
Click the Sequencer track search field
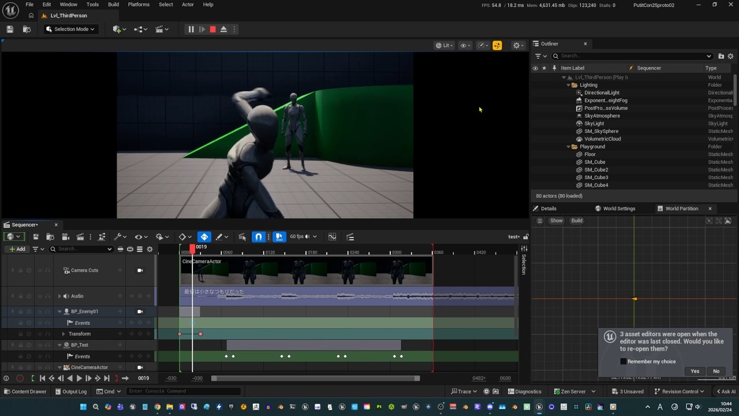tap(81, 249)
